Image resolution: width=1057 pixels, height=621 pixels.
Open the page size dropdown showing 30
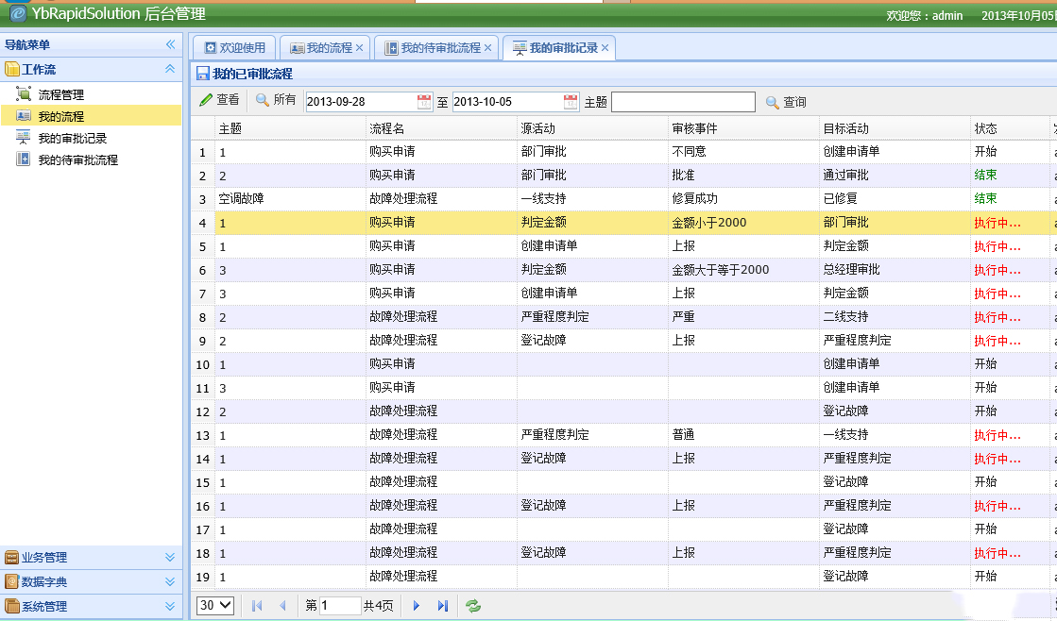click(214, 606)
